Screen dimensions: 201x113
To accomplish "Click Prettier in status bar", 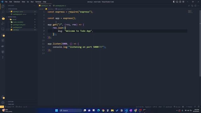I will pos(189,107).
